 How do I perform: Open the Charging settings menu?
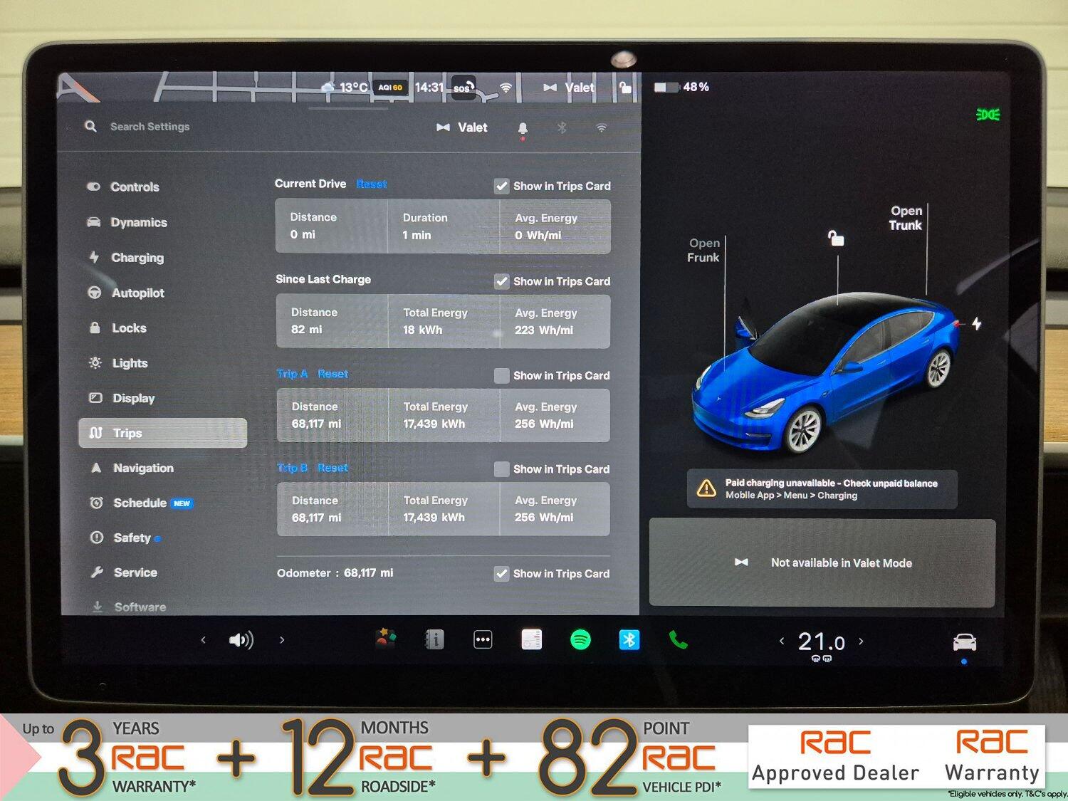tap(125, 257)
